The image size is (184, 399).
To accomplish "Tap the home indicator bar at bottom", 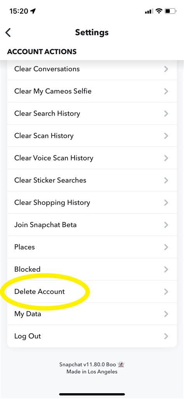I will tap(92, 394).
